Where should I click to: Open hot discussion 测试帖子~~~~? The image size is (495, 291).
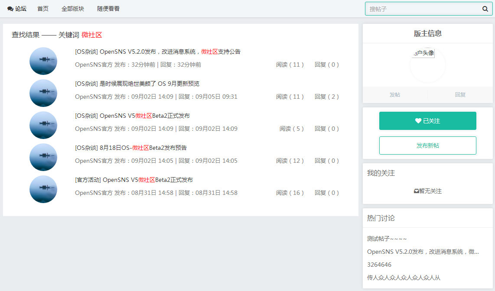[x=387, y=239]
